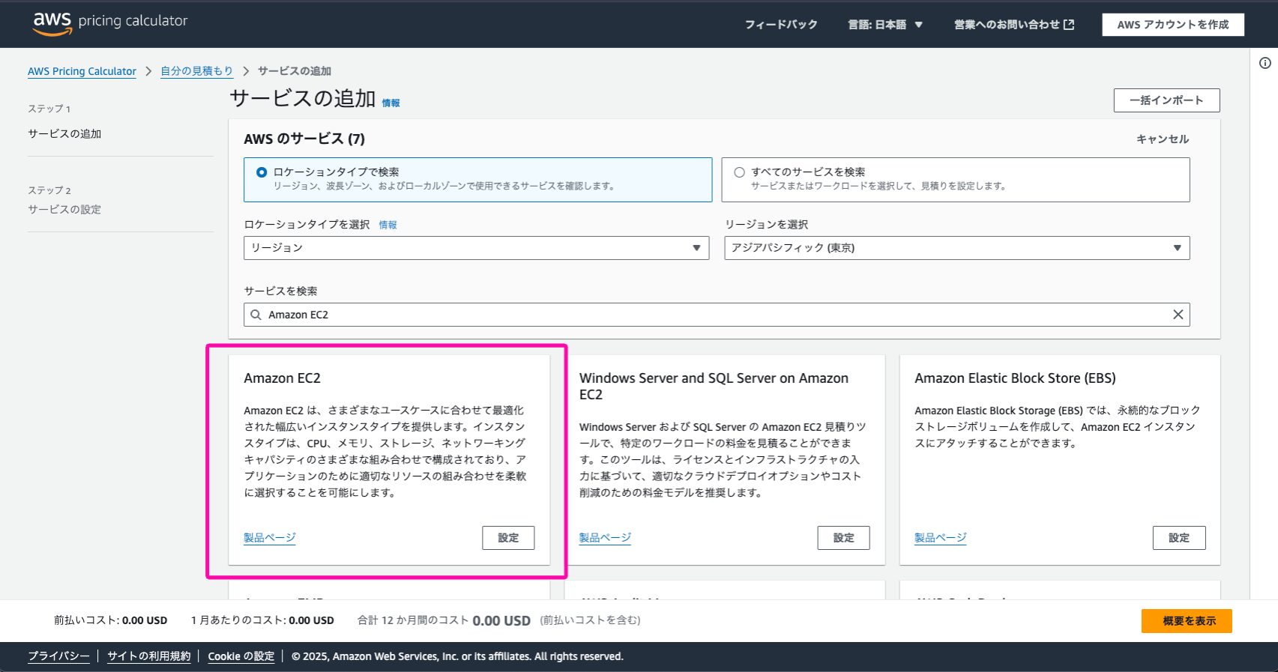Open the プライバシー footer link
The image size is (1278, 672).
click(58, 656)
